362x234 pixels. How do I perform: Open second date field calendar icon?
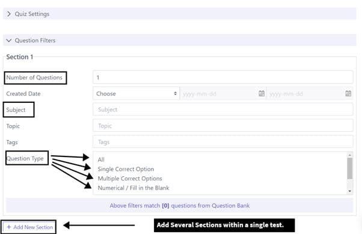pos(348,93)
